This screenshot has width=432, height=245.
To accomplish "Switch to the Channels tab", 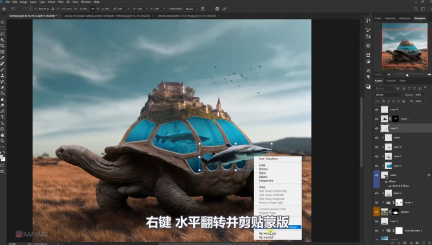I will tap(391, 81).
